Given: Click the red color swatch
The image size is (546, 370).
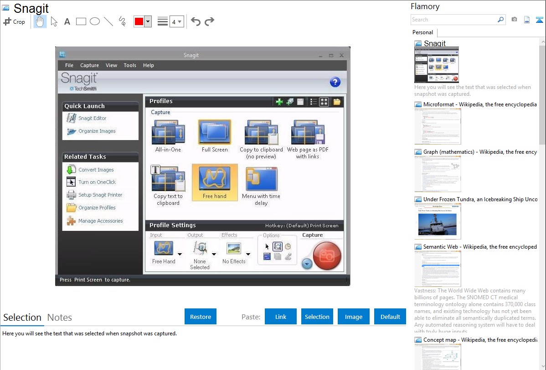Looking at the screenshot, I should tap(139, 21).
